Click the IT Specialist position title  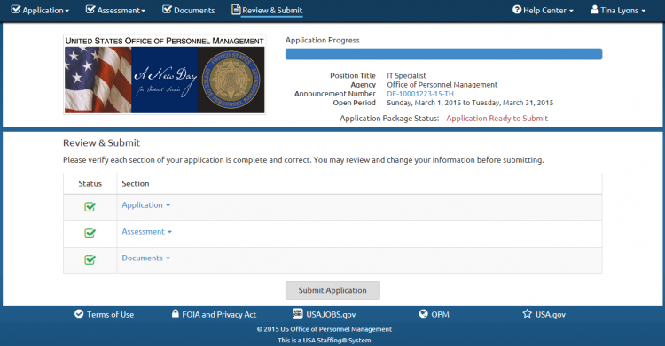point(406,76)
